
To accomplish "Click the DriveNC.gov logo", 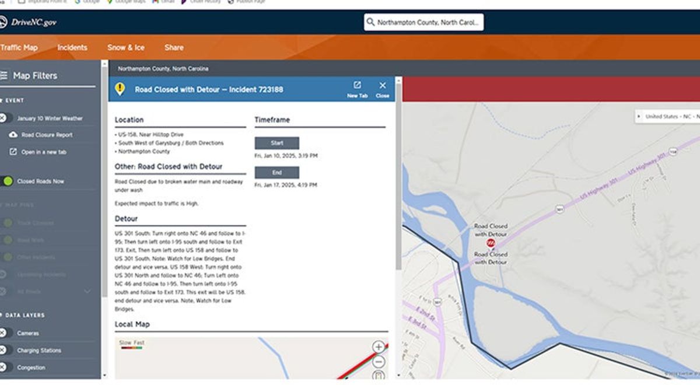I will [x=29, y=23].
